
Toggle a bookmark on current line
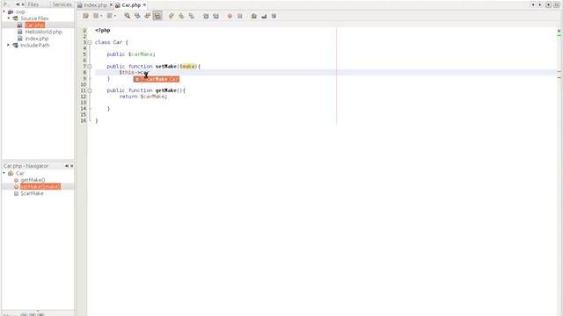pos(192,16)
